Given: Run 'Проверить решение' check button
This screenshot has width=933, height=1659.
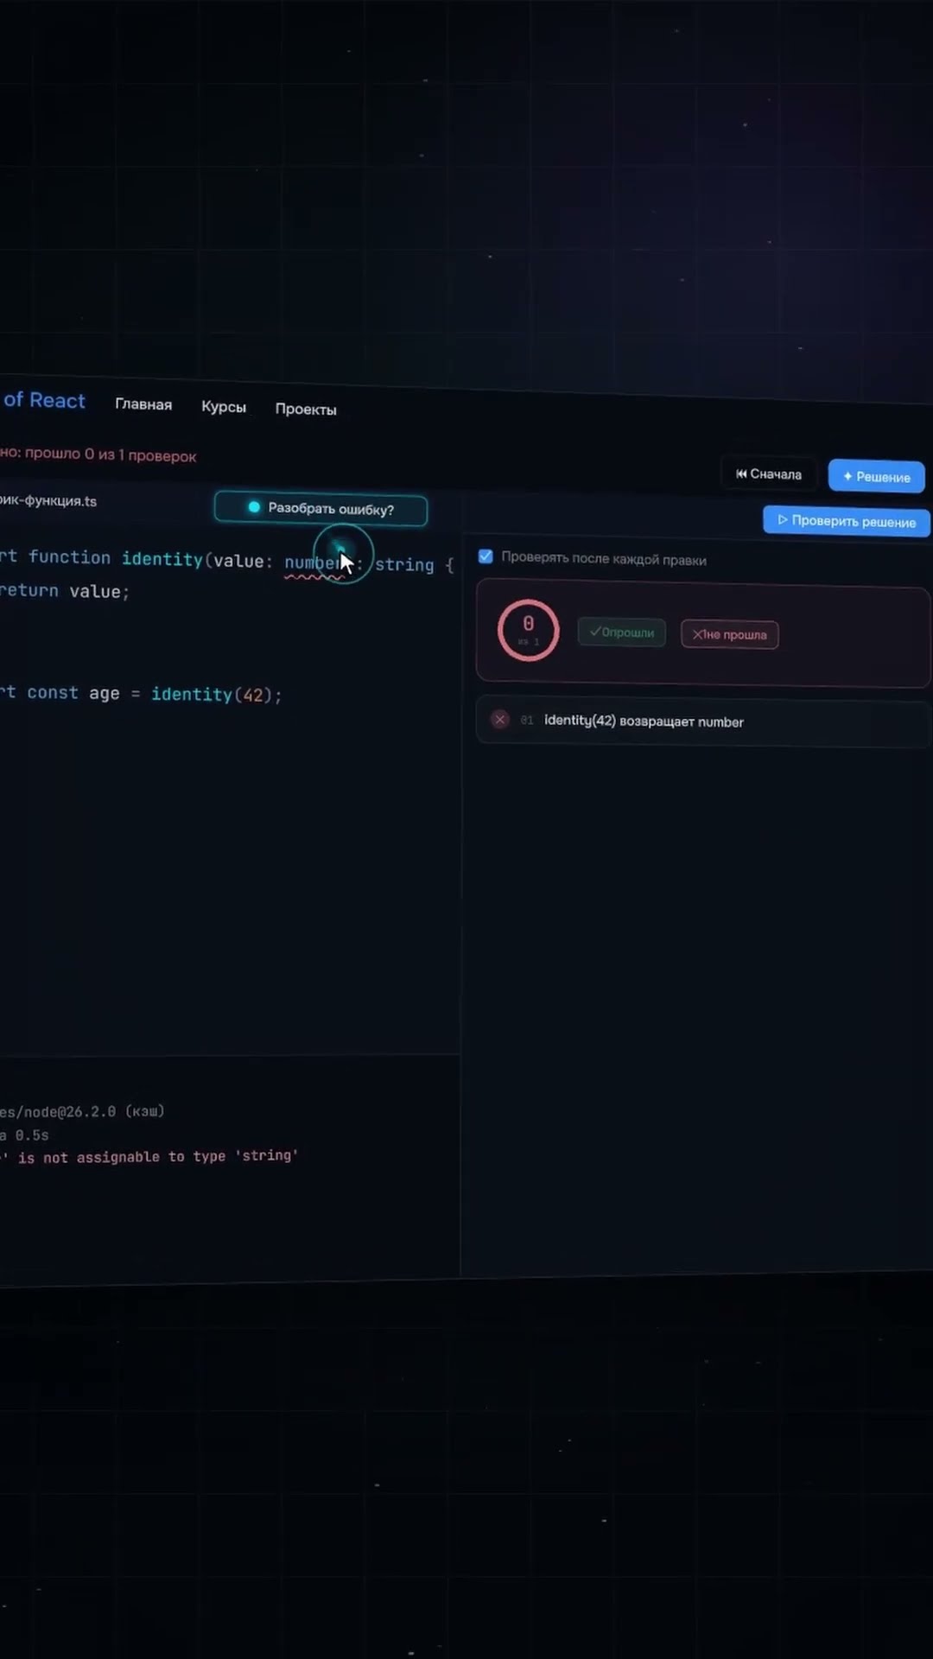Looking at the screenshot, I should (x=847, y=521).
